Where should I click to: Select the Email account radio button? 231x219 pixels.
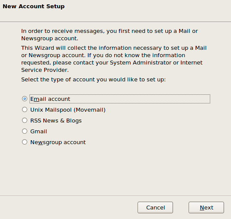click(x=25, y=99)
